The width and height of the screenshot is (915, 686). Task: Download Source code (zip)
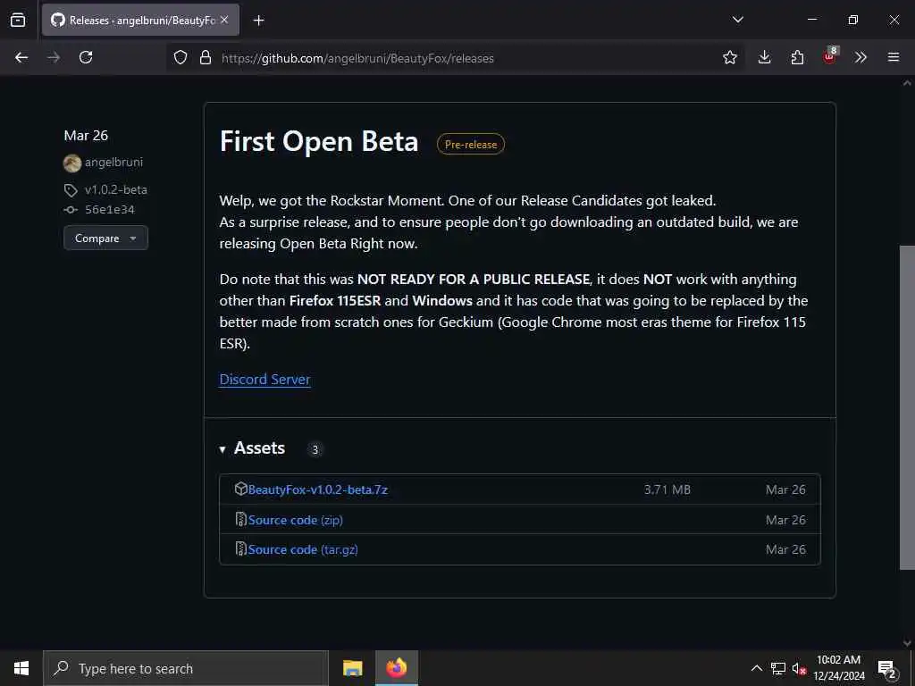tap(295, 520)
